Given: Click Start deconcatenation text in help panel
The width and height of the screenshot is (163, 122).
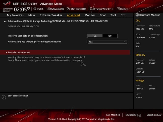Looking at the screenshot, I should tap(18, 96).
